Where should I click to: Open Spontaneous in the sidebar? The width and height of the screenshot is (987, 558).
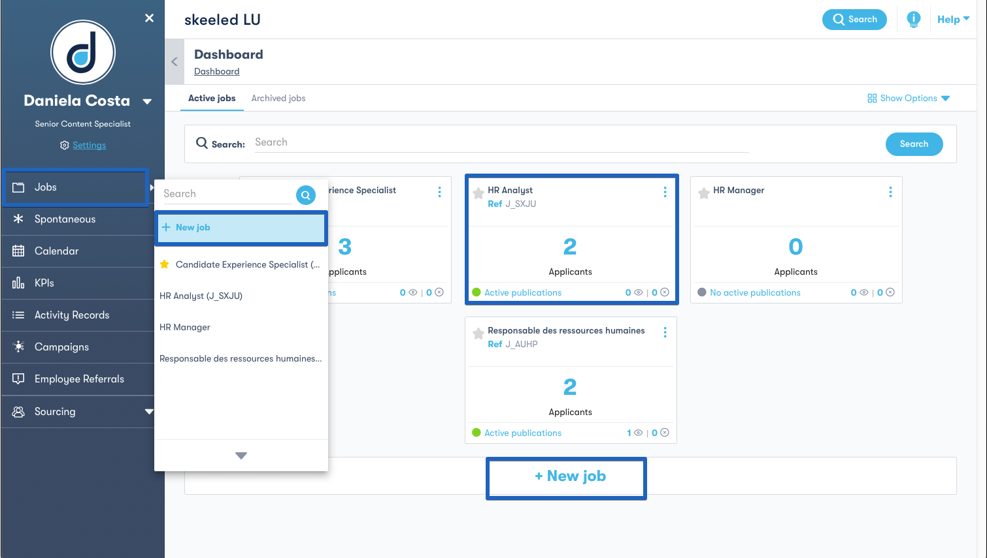point(77,219)
